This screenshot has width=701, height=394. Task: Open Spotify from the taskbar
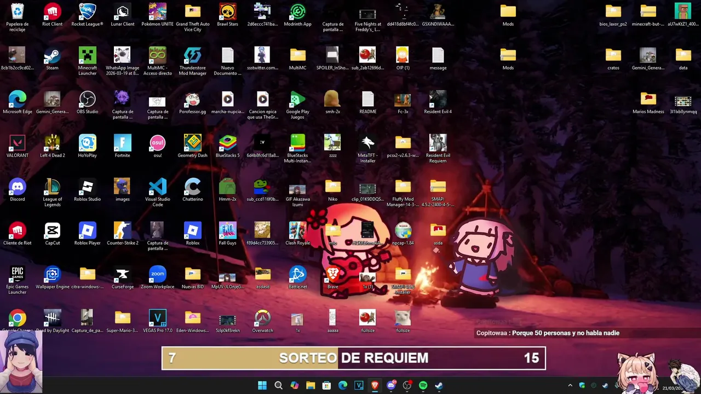click(423, 385)
